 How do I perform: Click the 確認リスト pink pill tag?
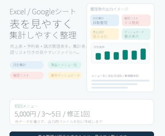tap(27, 76)
